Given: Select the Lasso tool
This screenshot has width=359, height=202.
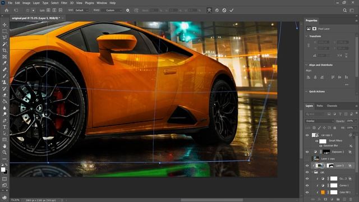Looking at the screenshot, I should (4, 38).
